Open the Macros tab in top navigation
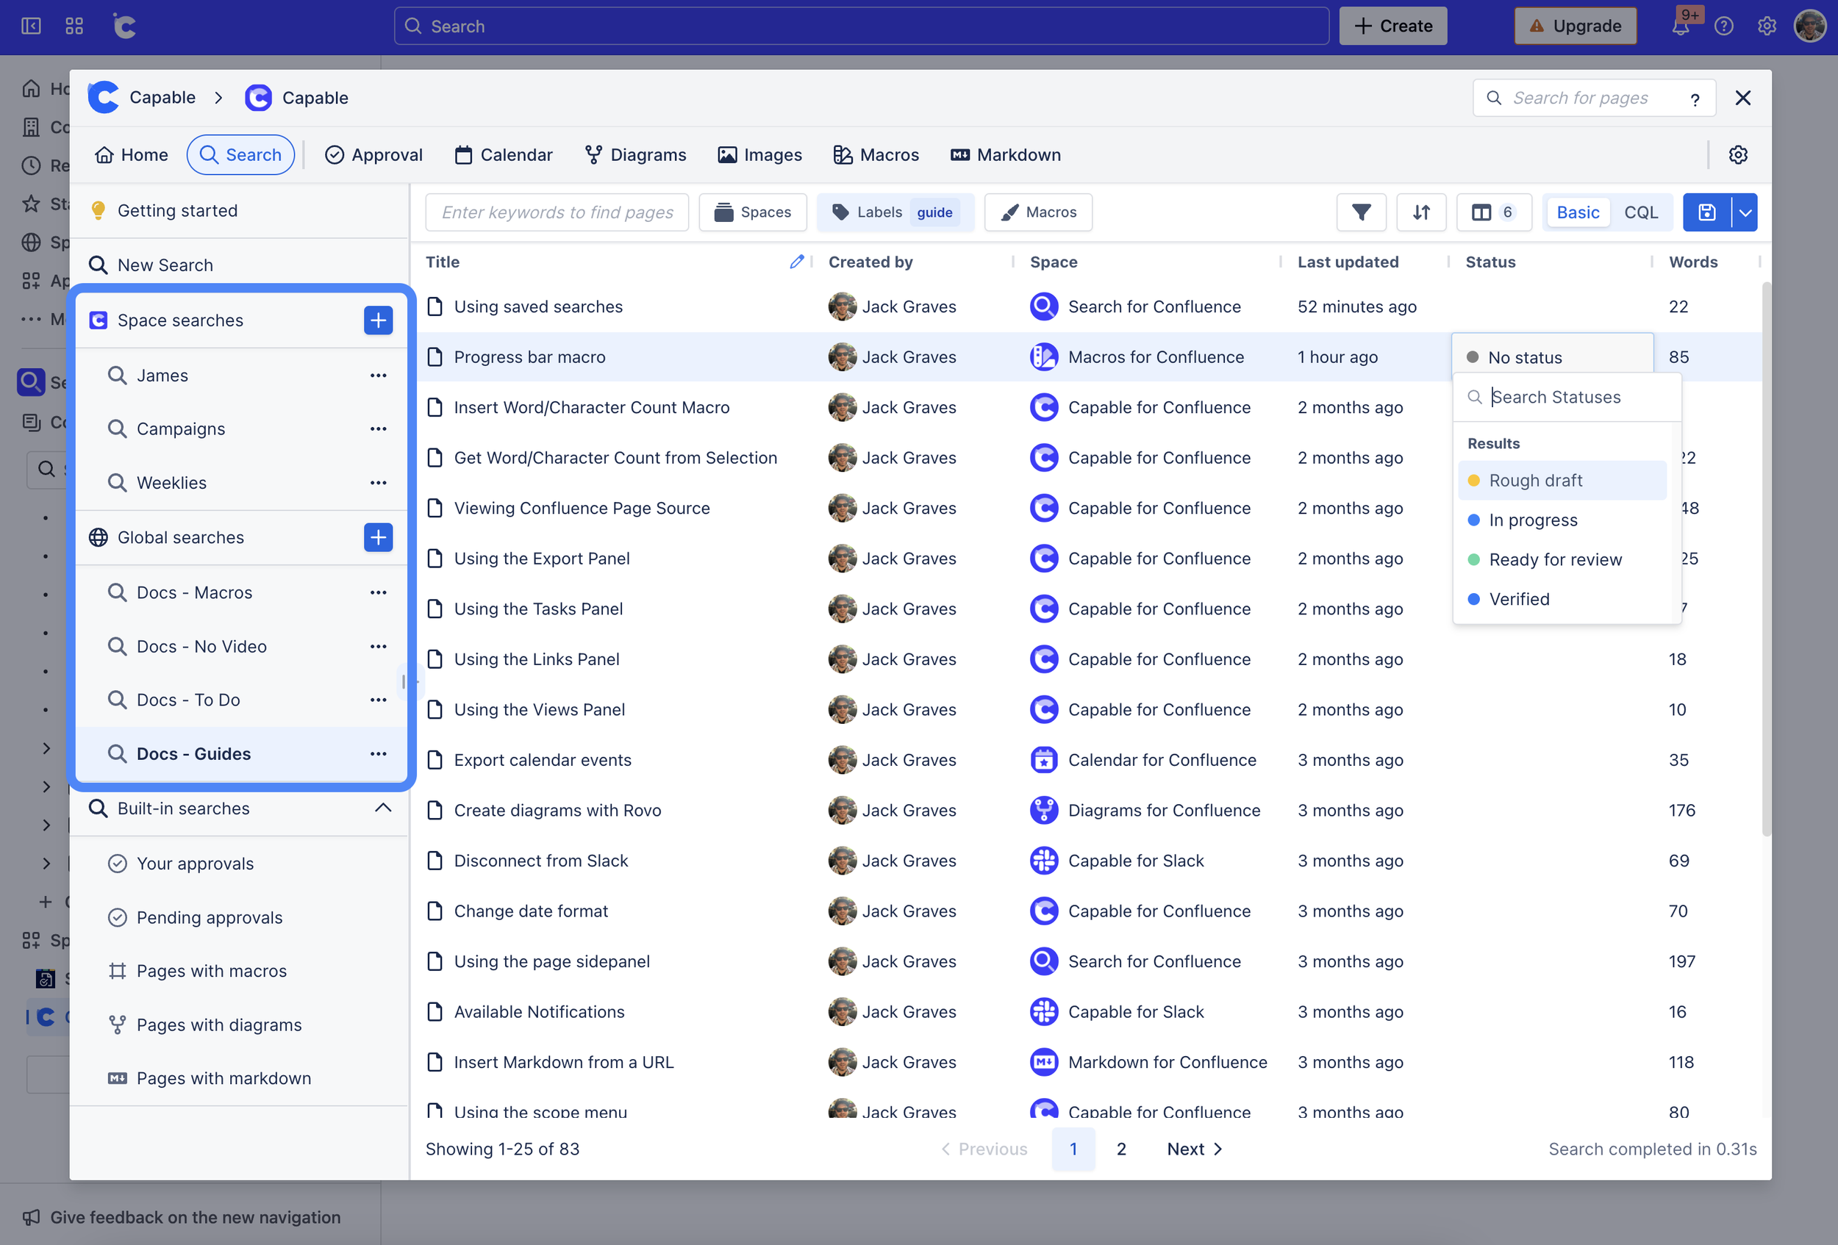The width and height of the screenshot is (1838, 1245). click(x=876, y=155)
